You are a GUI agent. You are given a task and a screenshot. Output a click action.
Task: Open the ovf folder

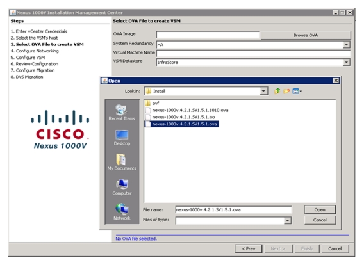pyautogui.click(x=153, y=103)
